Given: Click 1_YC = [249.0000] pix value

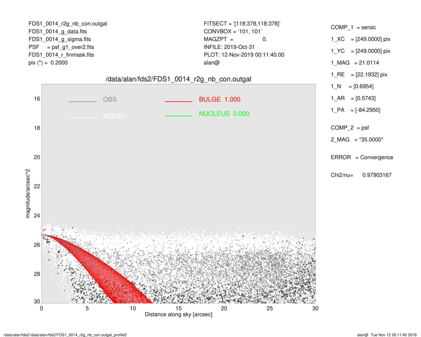Looking at the screenshot, I should [360, 51].
